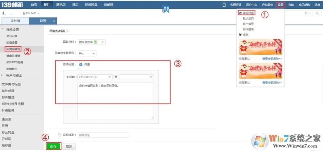Select 默认主页 in settings dropdown menu
Viewport: 323px width, 151px height.
click(248, 18)
